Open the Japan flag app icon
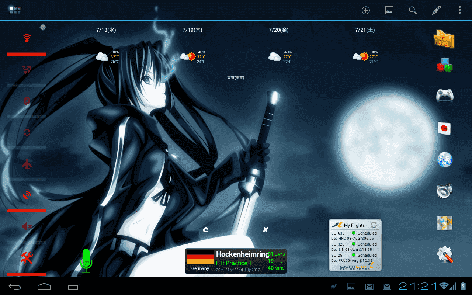472x295 pixels. [x=445, y=128]
